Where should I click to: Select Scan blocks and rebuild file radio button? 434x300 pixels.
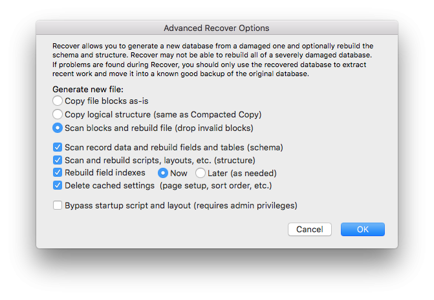tap(58, 128)
